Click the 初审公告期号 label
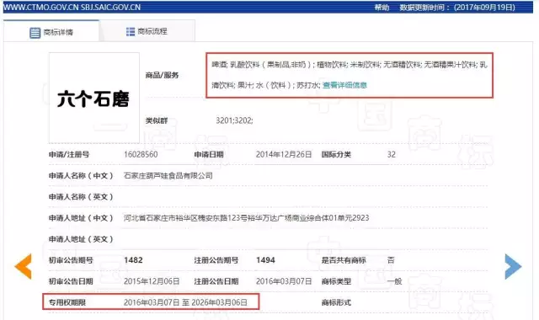The image size is (539, 320). point(71,260)
